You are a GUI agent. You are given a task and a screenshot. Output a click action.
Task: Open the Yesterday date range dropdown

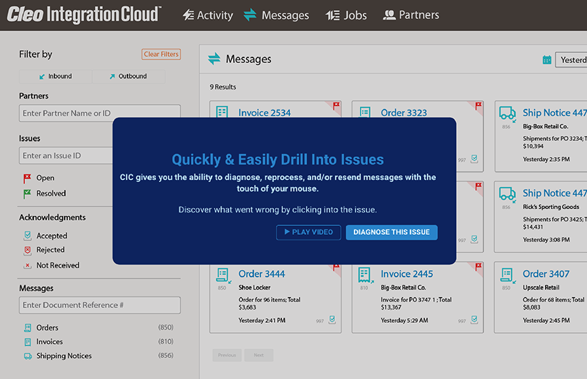pyautogui.click(x=571, y=60)
